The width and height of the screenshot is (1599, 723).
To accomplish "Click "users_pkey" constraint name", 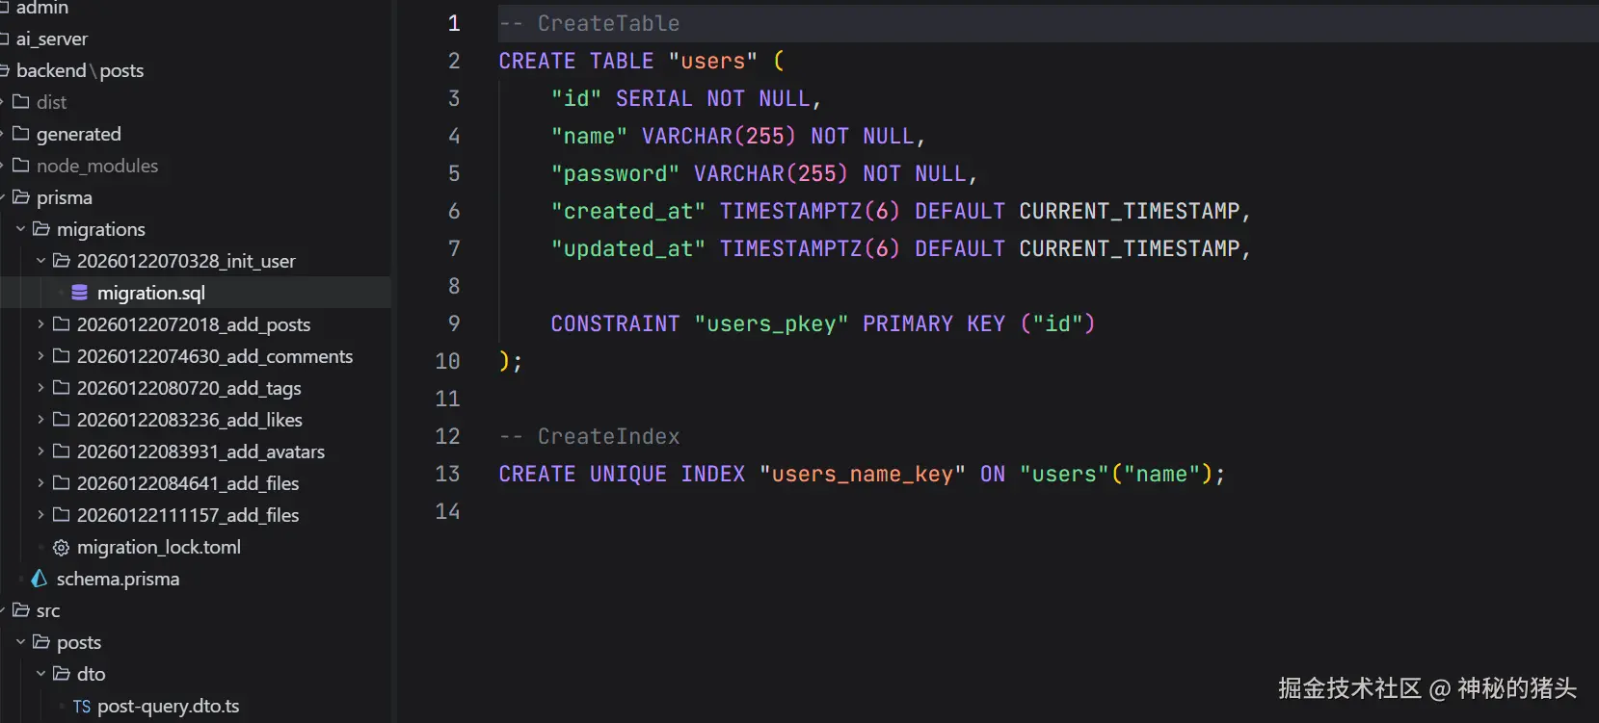I will [771, 323].
